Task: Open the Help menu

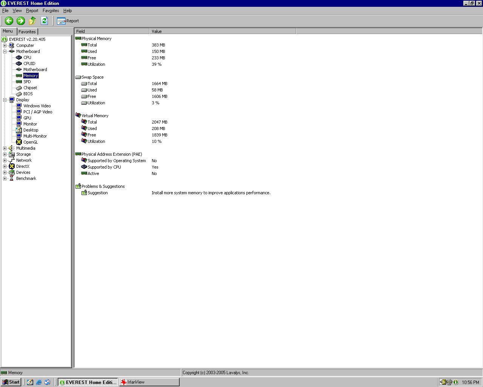Action: point(68,11)
